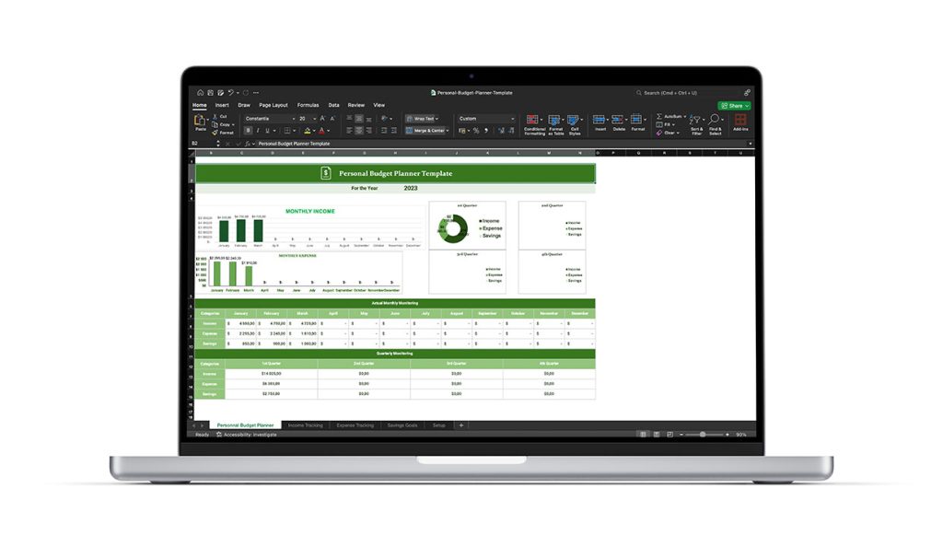Toggle Bold formatting
943x535 pixels.
(248, 131)
